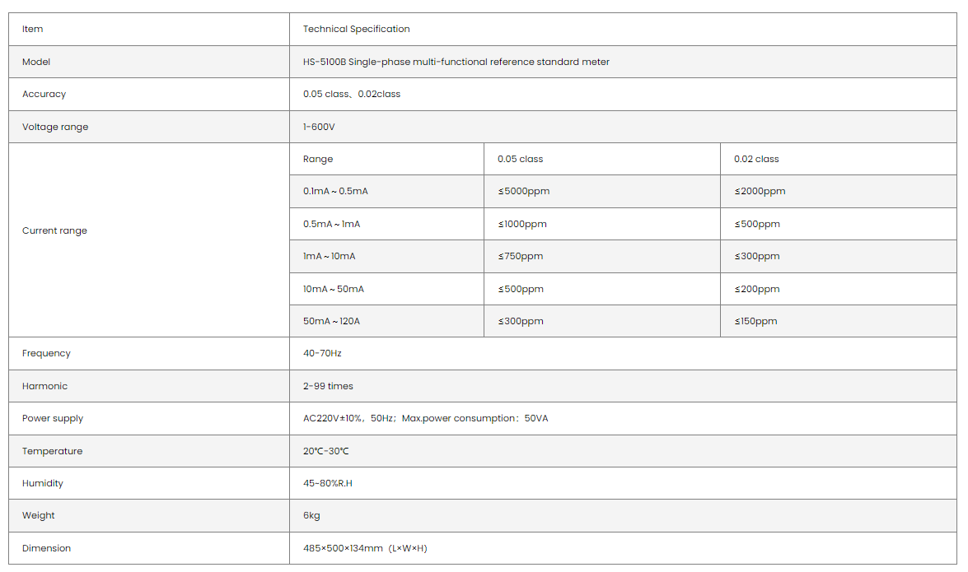Click the '2-99 times' harmonic value
The height and width of the screenshot is (572, 968).
click(328, 386)
